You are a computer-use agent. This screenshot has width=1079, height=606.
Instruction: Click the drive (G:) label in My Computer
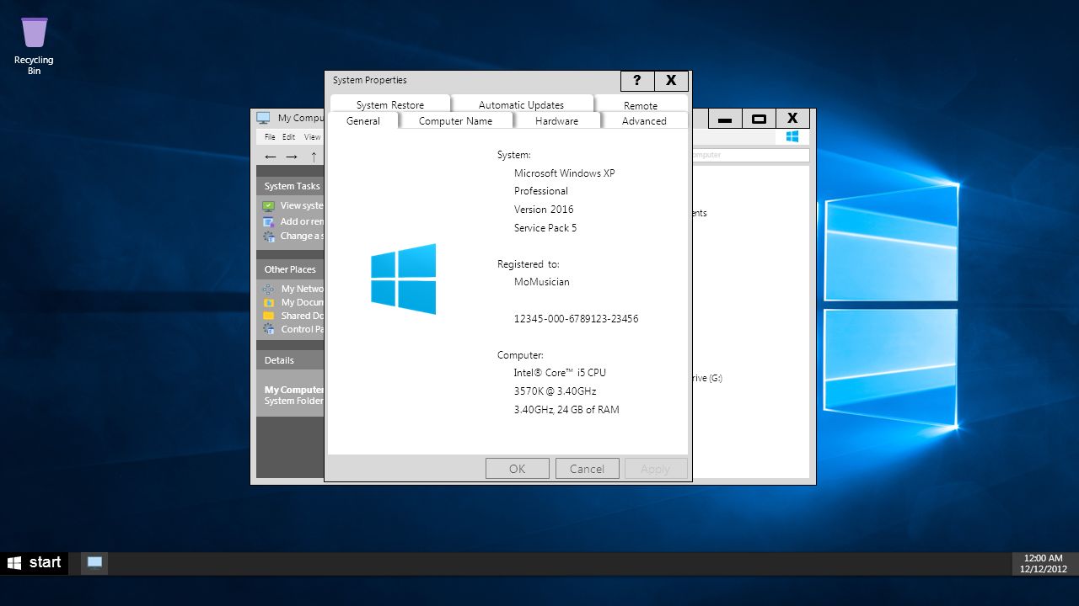707,378
